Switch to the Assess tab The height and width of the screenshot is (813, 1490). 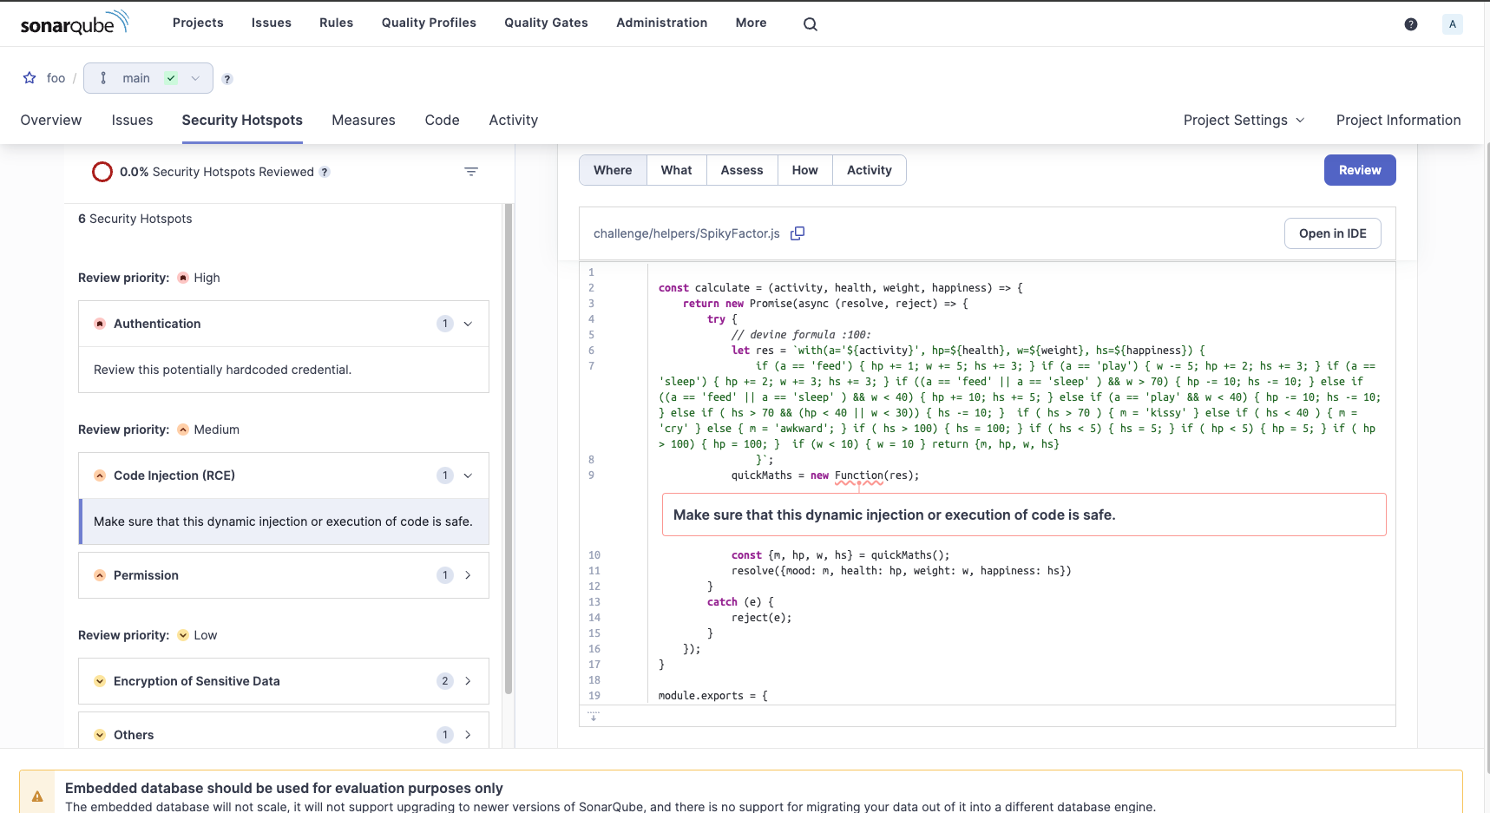coord(741,170)
